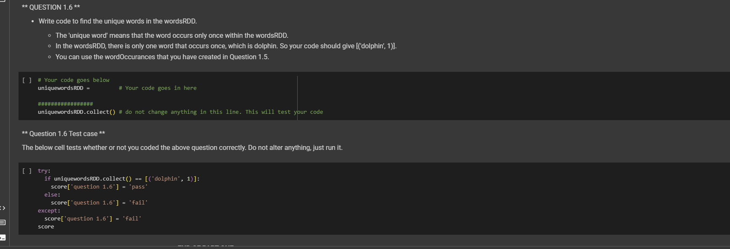Click the comment saying Your code goes below
Image resolution: width=730 pixels, height=249 pixels.
pyautogui.click(x=74, y=80)
